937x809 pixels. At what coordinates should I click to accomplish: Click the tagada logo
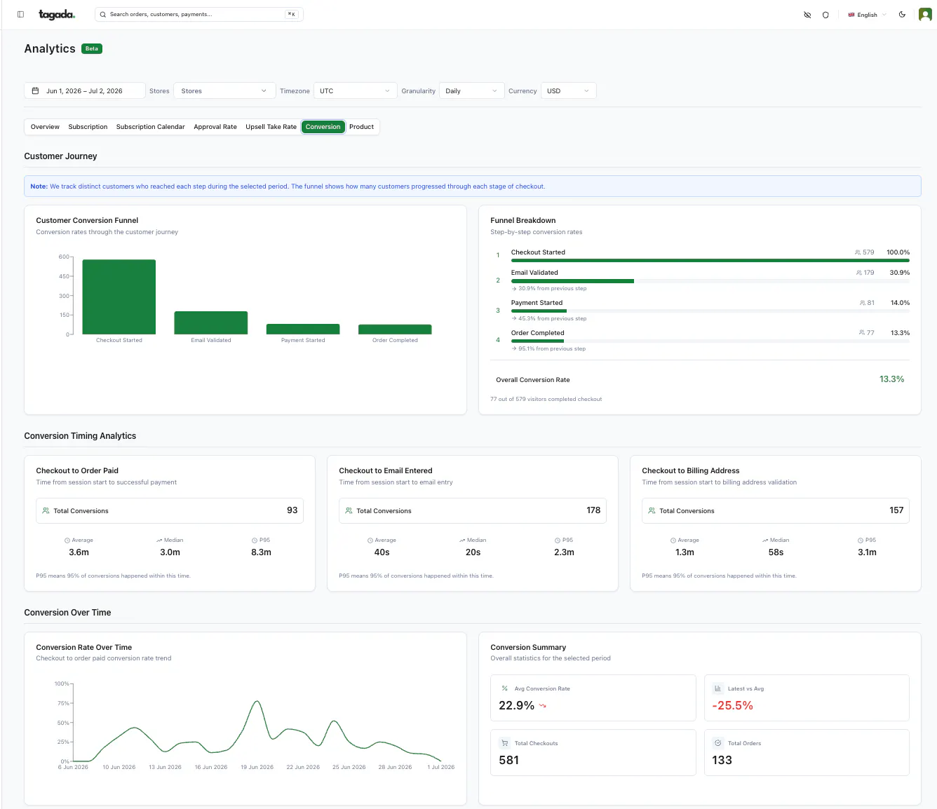[57, 14]
